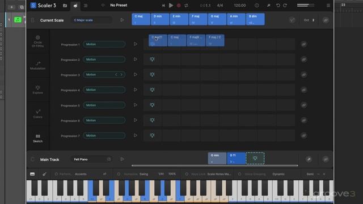Viewport: 363px width, 204px height.
Task: Play Progression 4
Action: 136,90
